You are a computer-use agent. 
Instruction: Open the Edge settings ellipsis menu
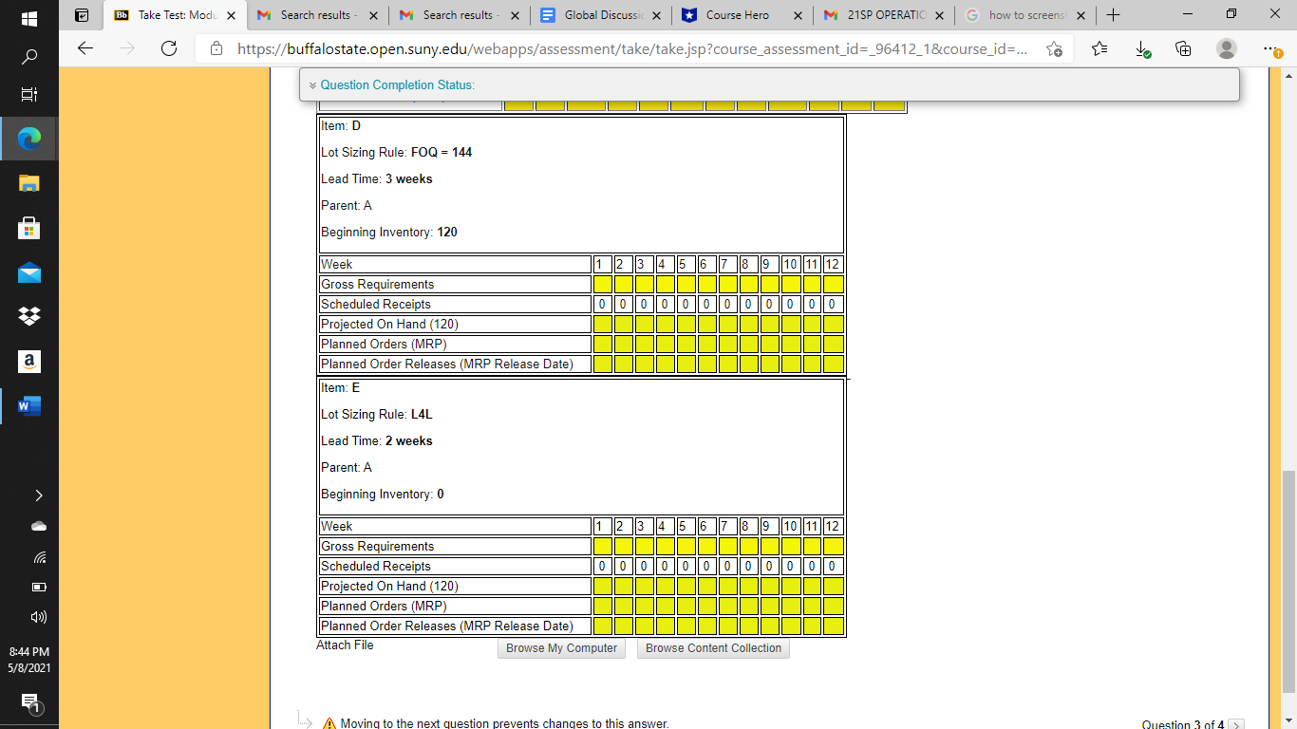tap(1269, 49)
